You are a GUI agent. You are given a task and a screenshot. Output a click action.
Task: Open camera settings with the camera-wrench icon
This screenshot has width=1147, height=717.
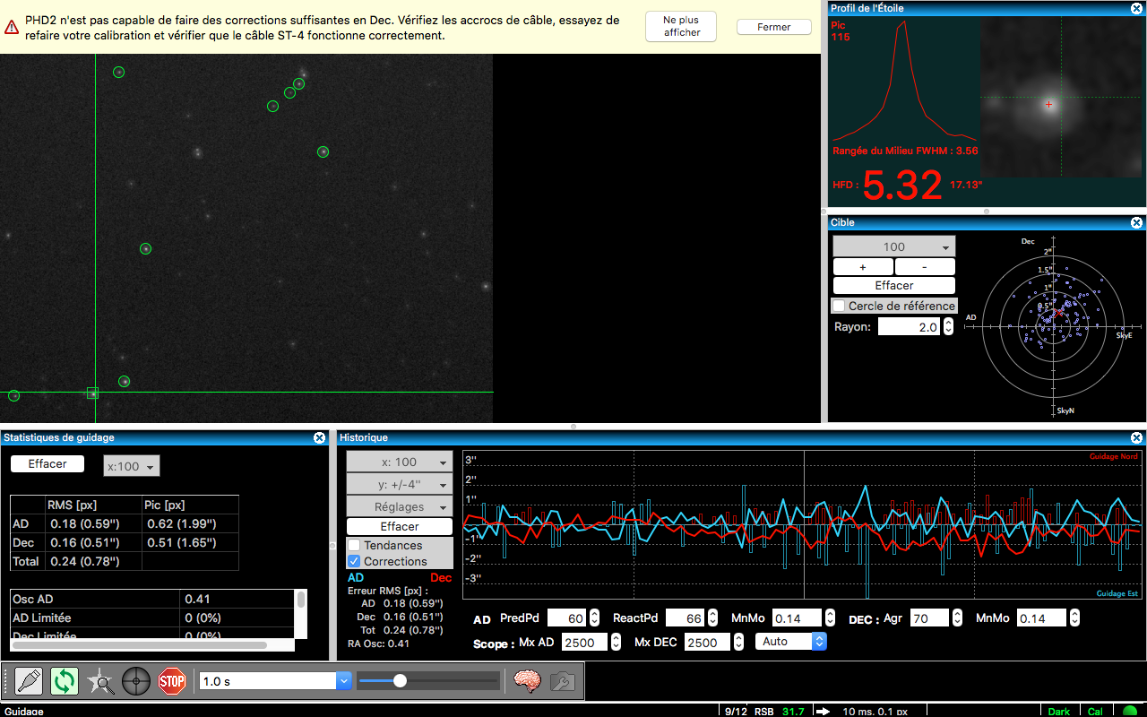562,681
